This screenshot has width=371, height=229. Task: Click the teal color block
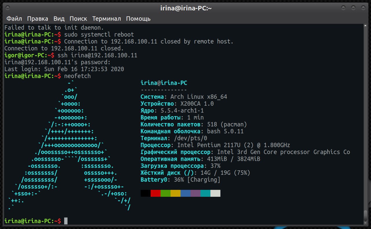(x=205, y=193)
